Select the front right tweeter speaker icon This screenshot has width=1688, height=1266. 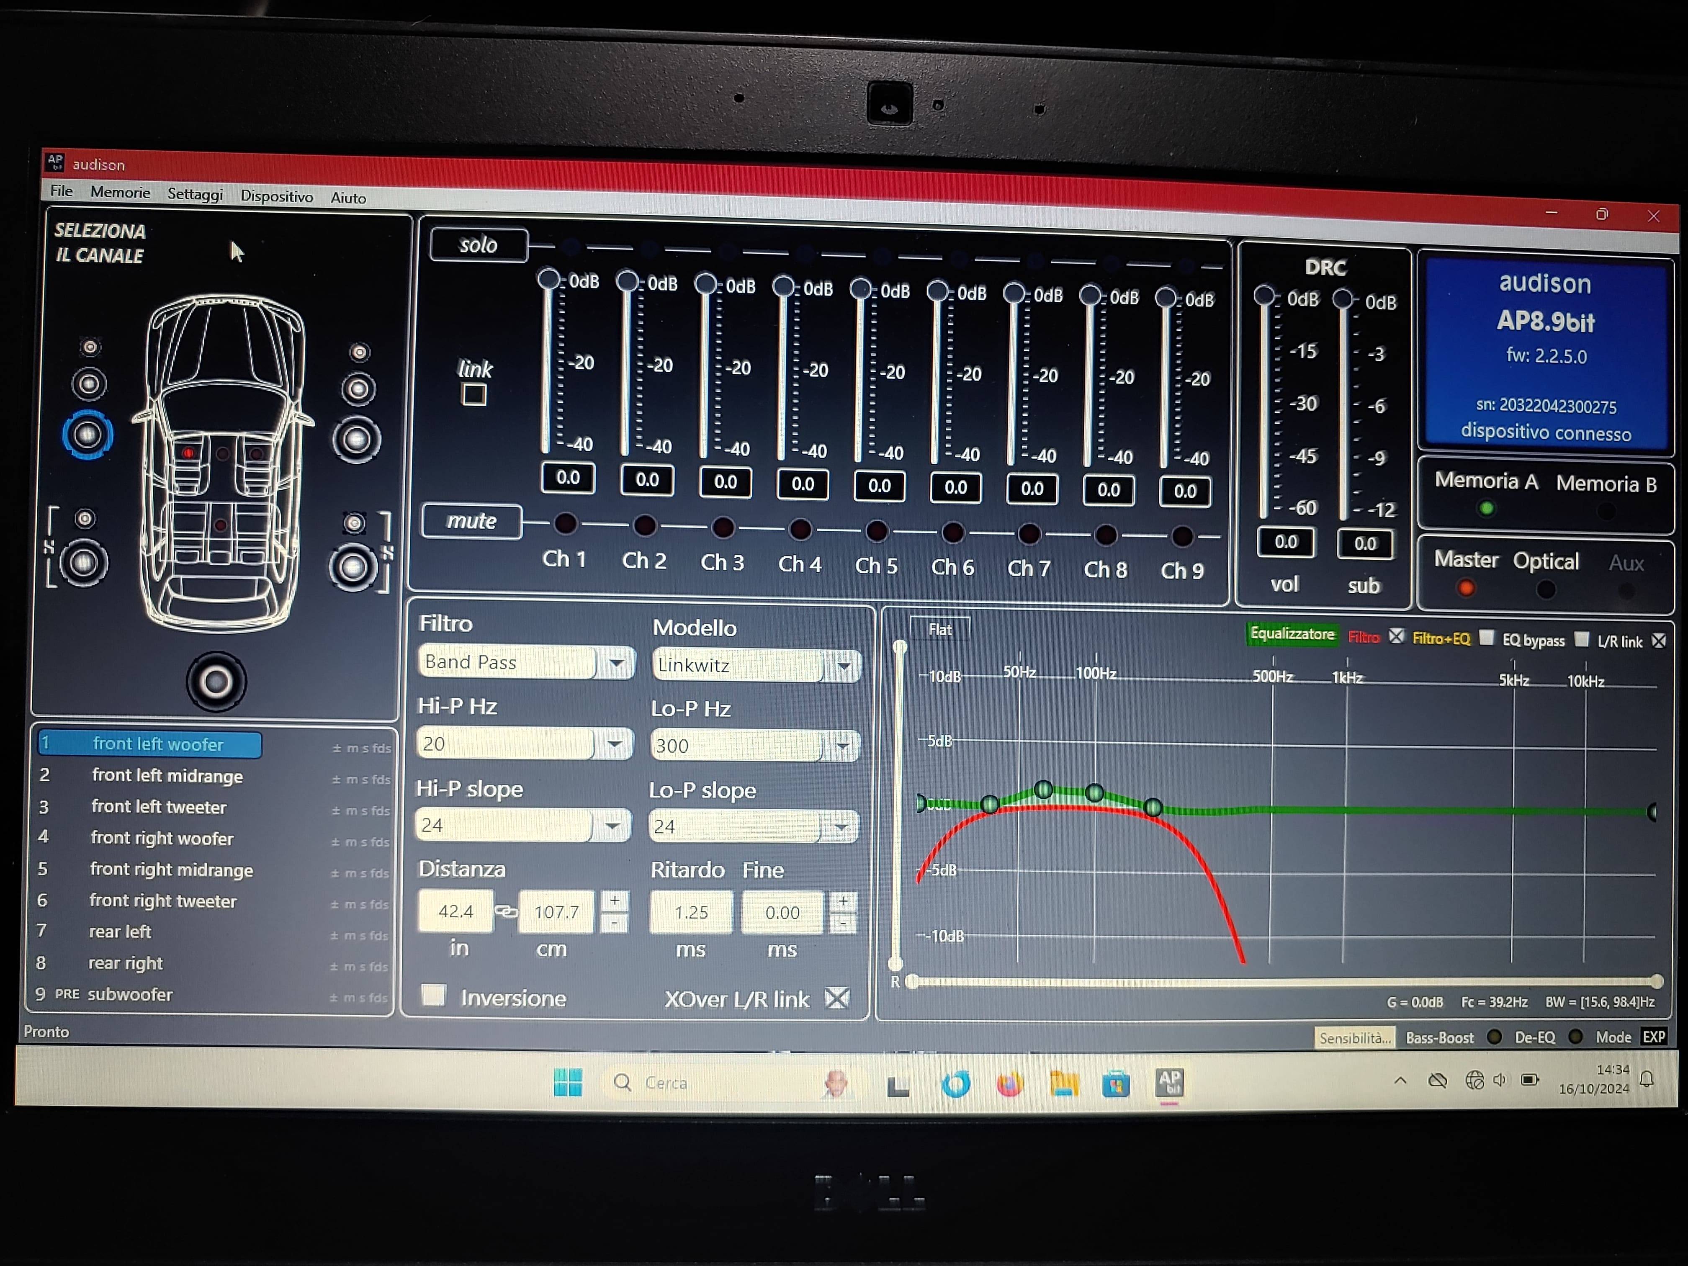(x=360, y=352)
